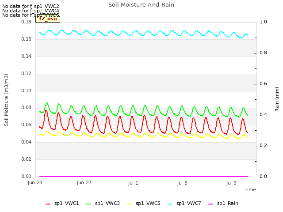This screenshot has height=212, width=283.
Task: Click the 0.02 left axis value
Action: click(27, 159)
